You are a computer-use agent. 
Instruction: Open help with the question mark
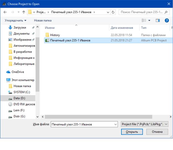[167, 21]
